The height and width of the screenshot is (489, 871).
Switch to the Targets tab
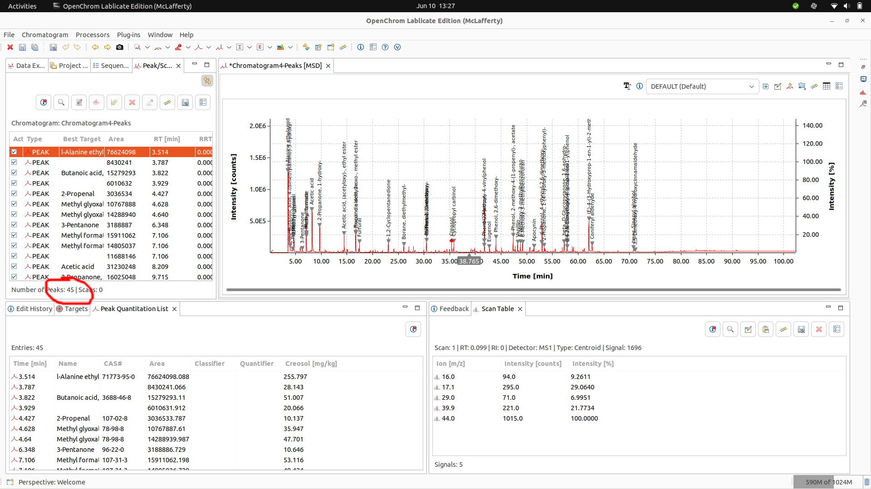coord(72,309)
